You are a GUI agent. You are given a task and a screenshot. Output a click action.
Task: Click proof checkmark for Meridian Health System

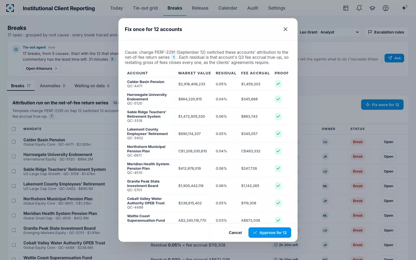click(x=278, y=168)
